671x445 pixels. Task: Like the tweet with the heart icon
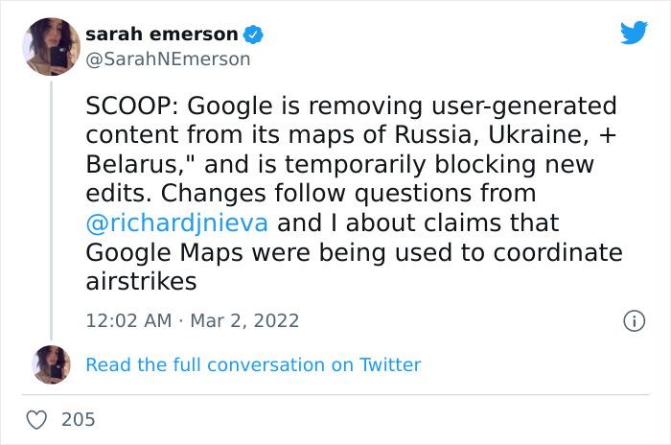[x=36, y=420]
